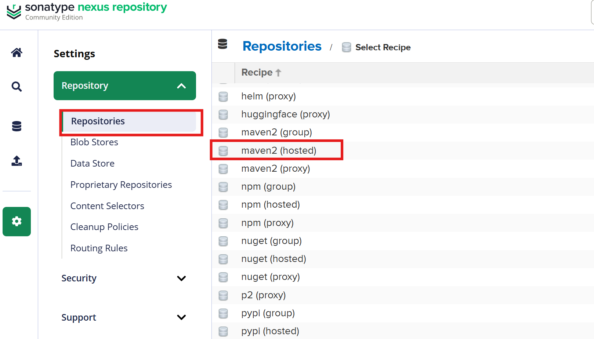The image size is (594, 339).
Task: Select the nuget (hosted) recipe
Action: [274, 259]
